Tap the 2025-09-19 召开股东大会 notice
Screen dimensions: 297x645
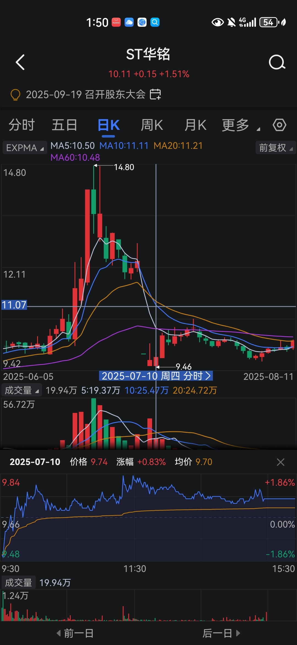[86, 95]
